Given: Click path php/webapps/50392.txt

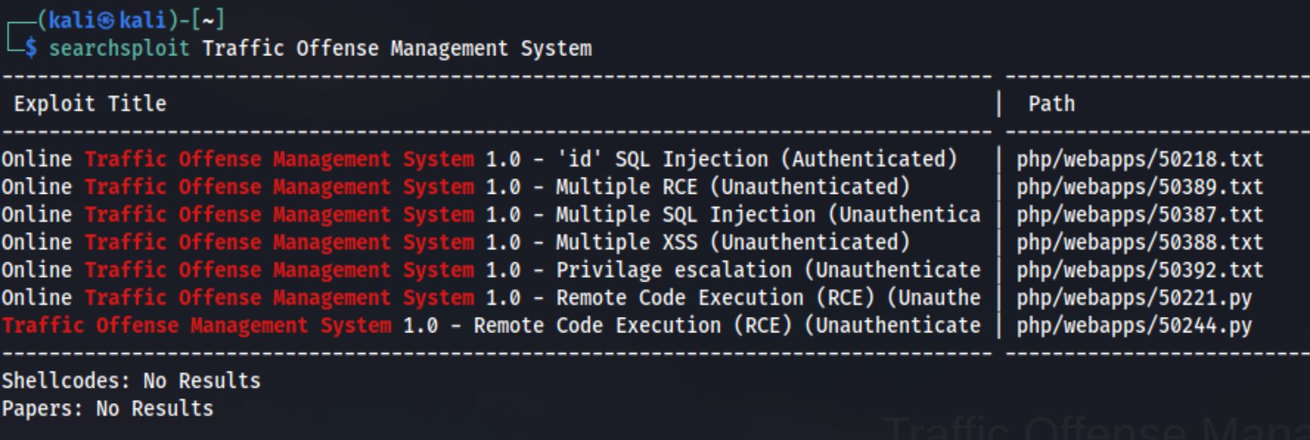Looking at the screenshot, I should coord(1139,270).
